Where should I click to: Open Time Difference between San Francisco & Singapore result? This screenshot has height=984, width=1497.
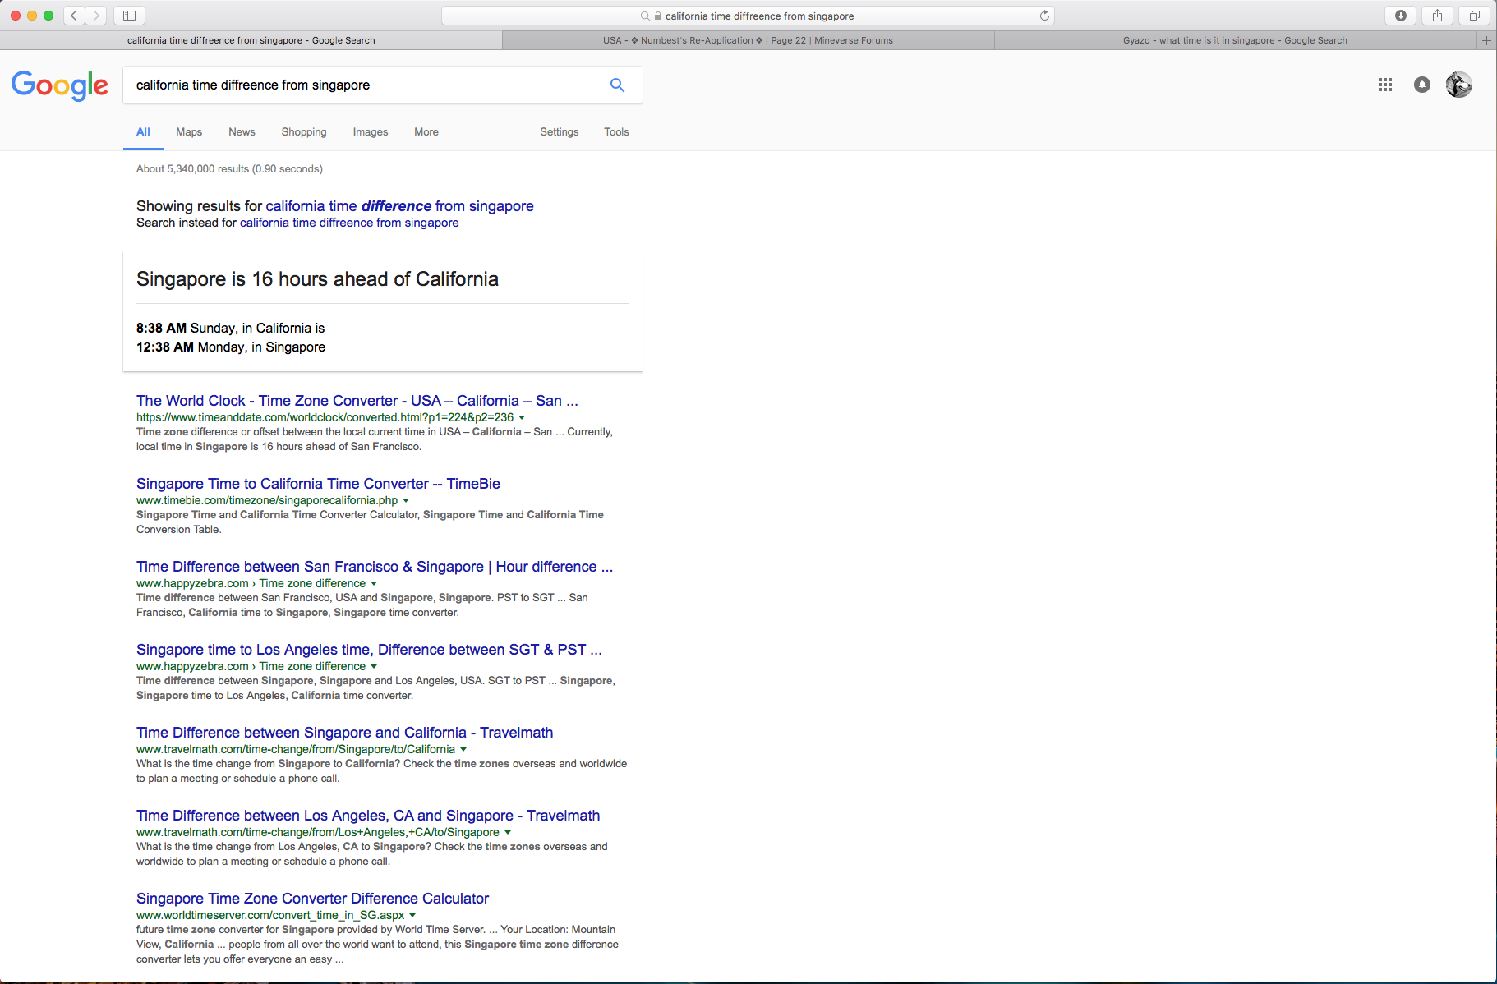(375, 567)
